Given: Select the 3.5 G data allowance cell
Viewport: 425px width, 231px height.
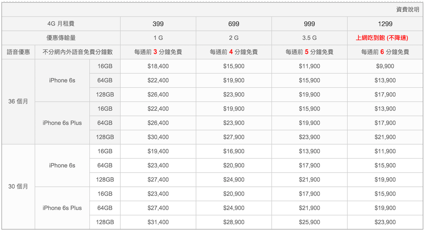Looking at the screenshot, I should point(309,38).
